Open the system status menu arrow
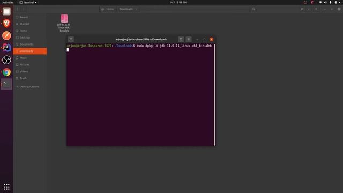 click(x=339, y=2)
